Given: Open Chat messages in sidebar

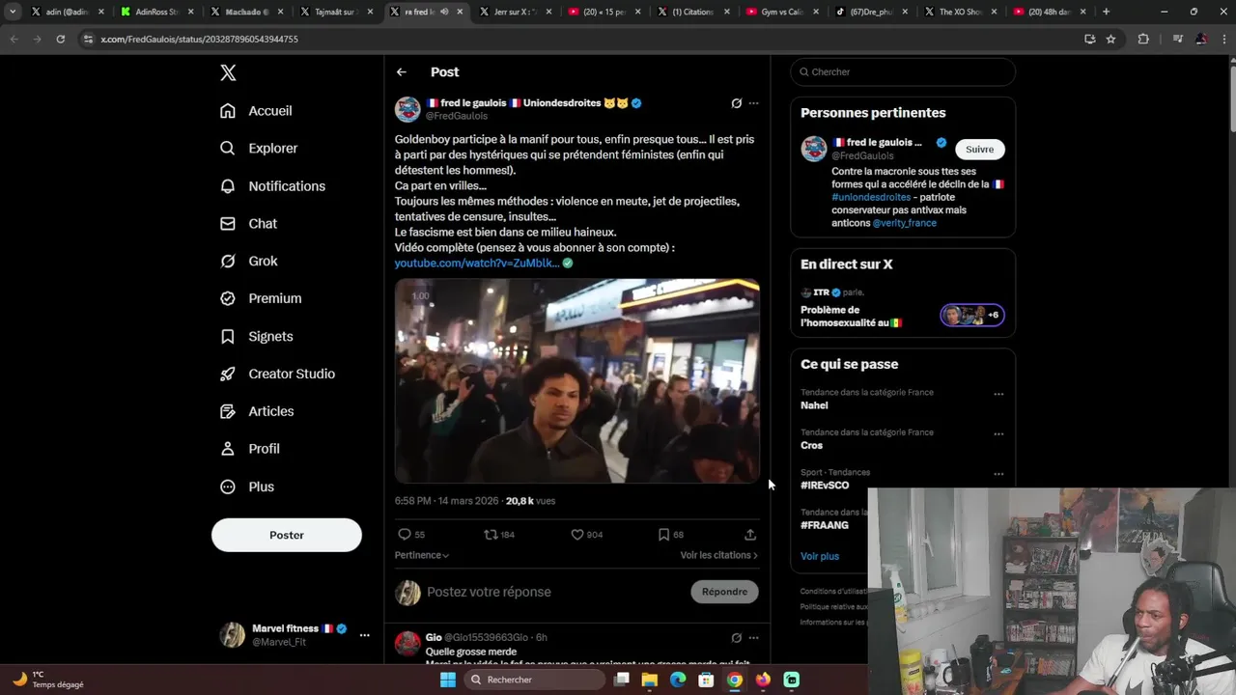Looking at the screenshot, I should tap(248, 224).
